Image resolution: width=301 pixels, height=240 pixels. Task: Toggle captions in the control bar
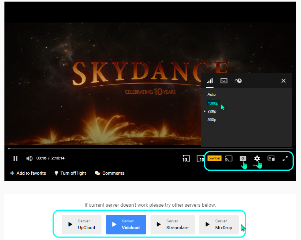(x=243, y=158)
